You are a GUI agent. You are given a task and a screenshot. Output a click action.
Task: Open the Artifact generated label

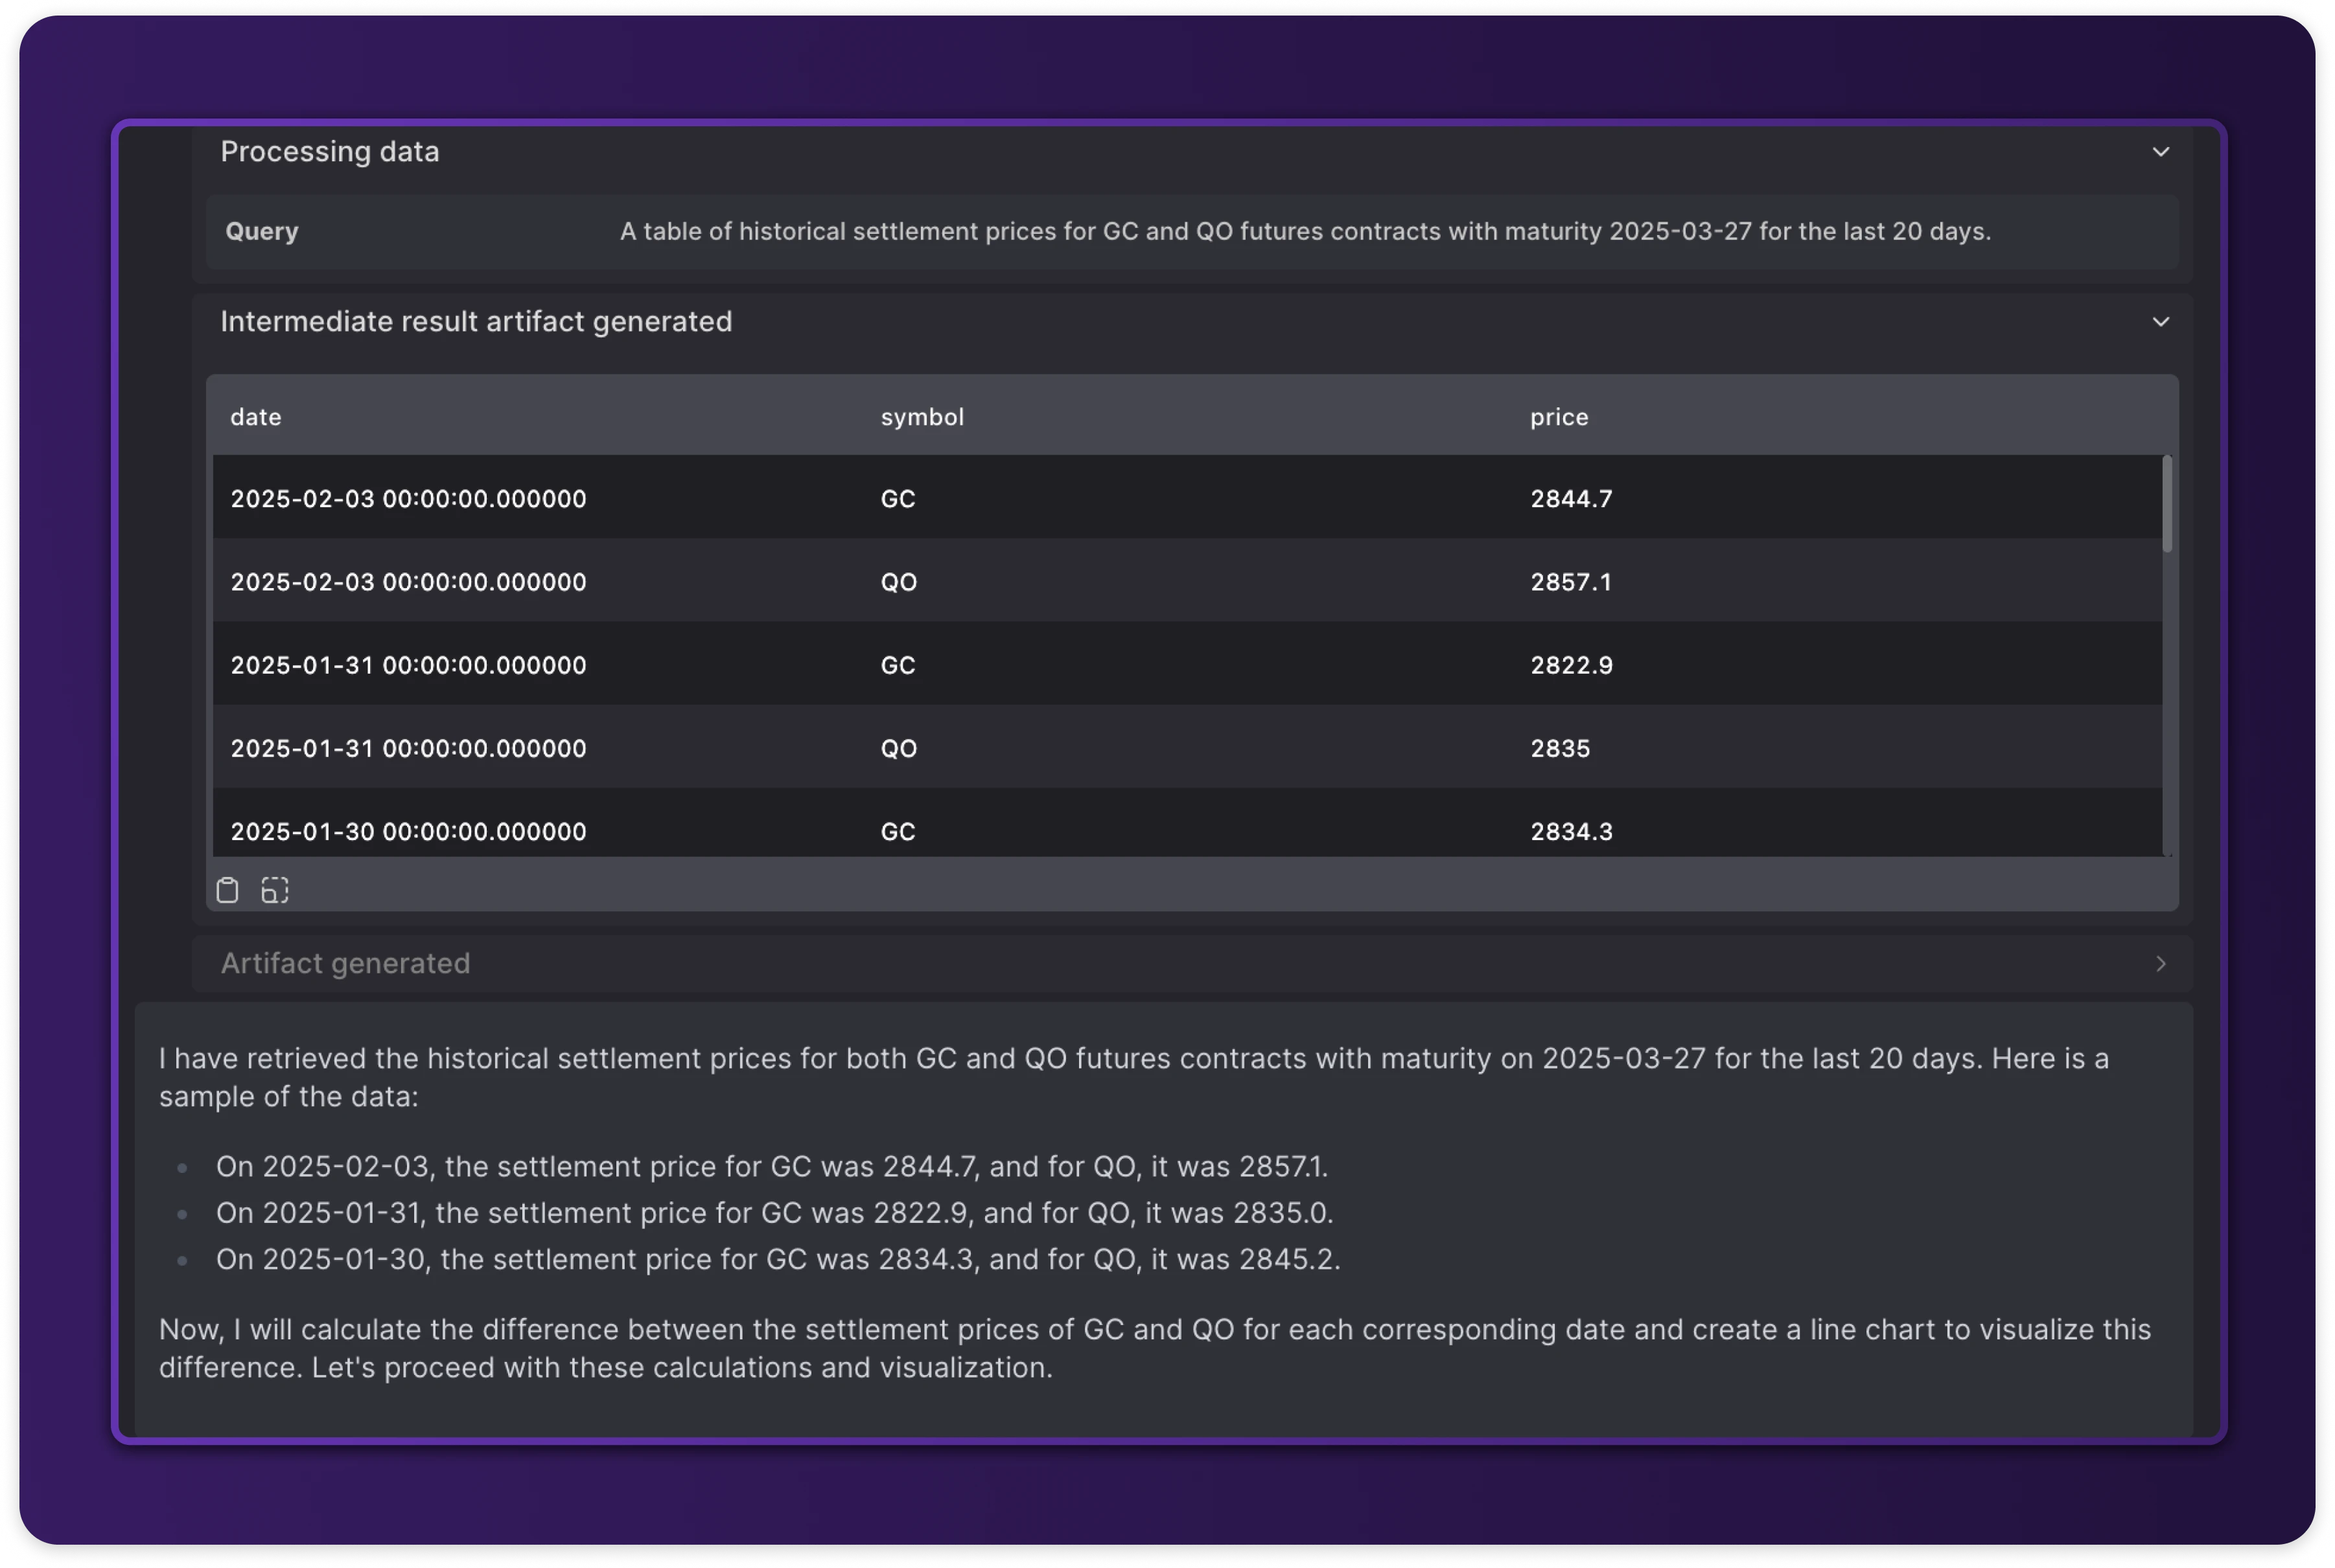tap(345, 963)
